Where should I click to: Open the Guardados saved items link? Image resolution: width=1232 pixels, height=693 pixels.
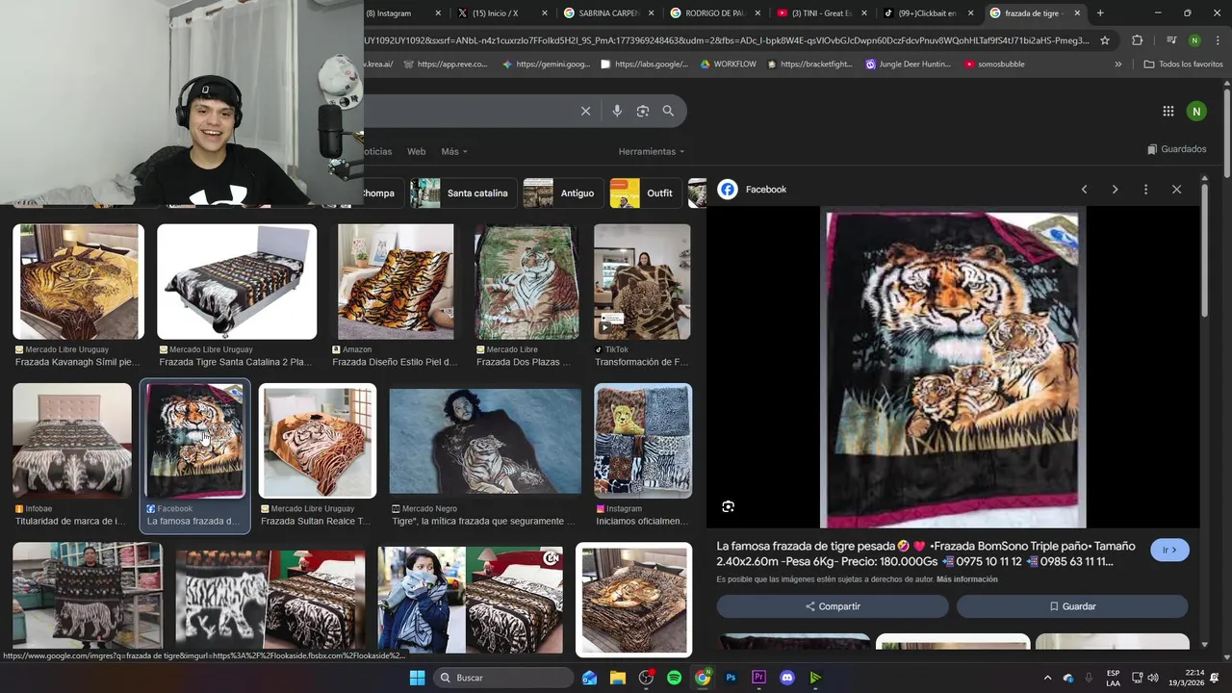tap(1176, 149)
